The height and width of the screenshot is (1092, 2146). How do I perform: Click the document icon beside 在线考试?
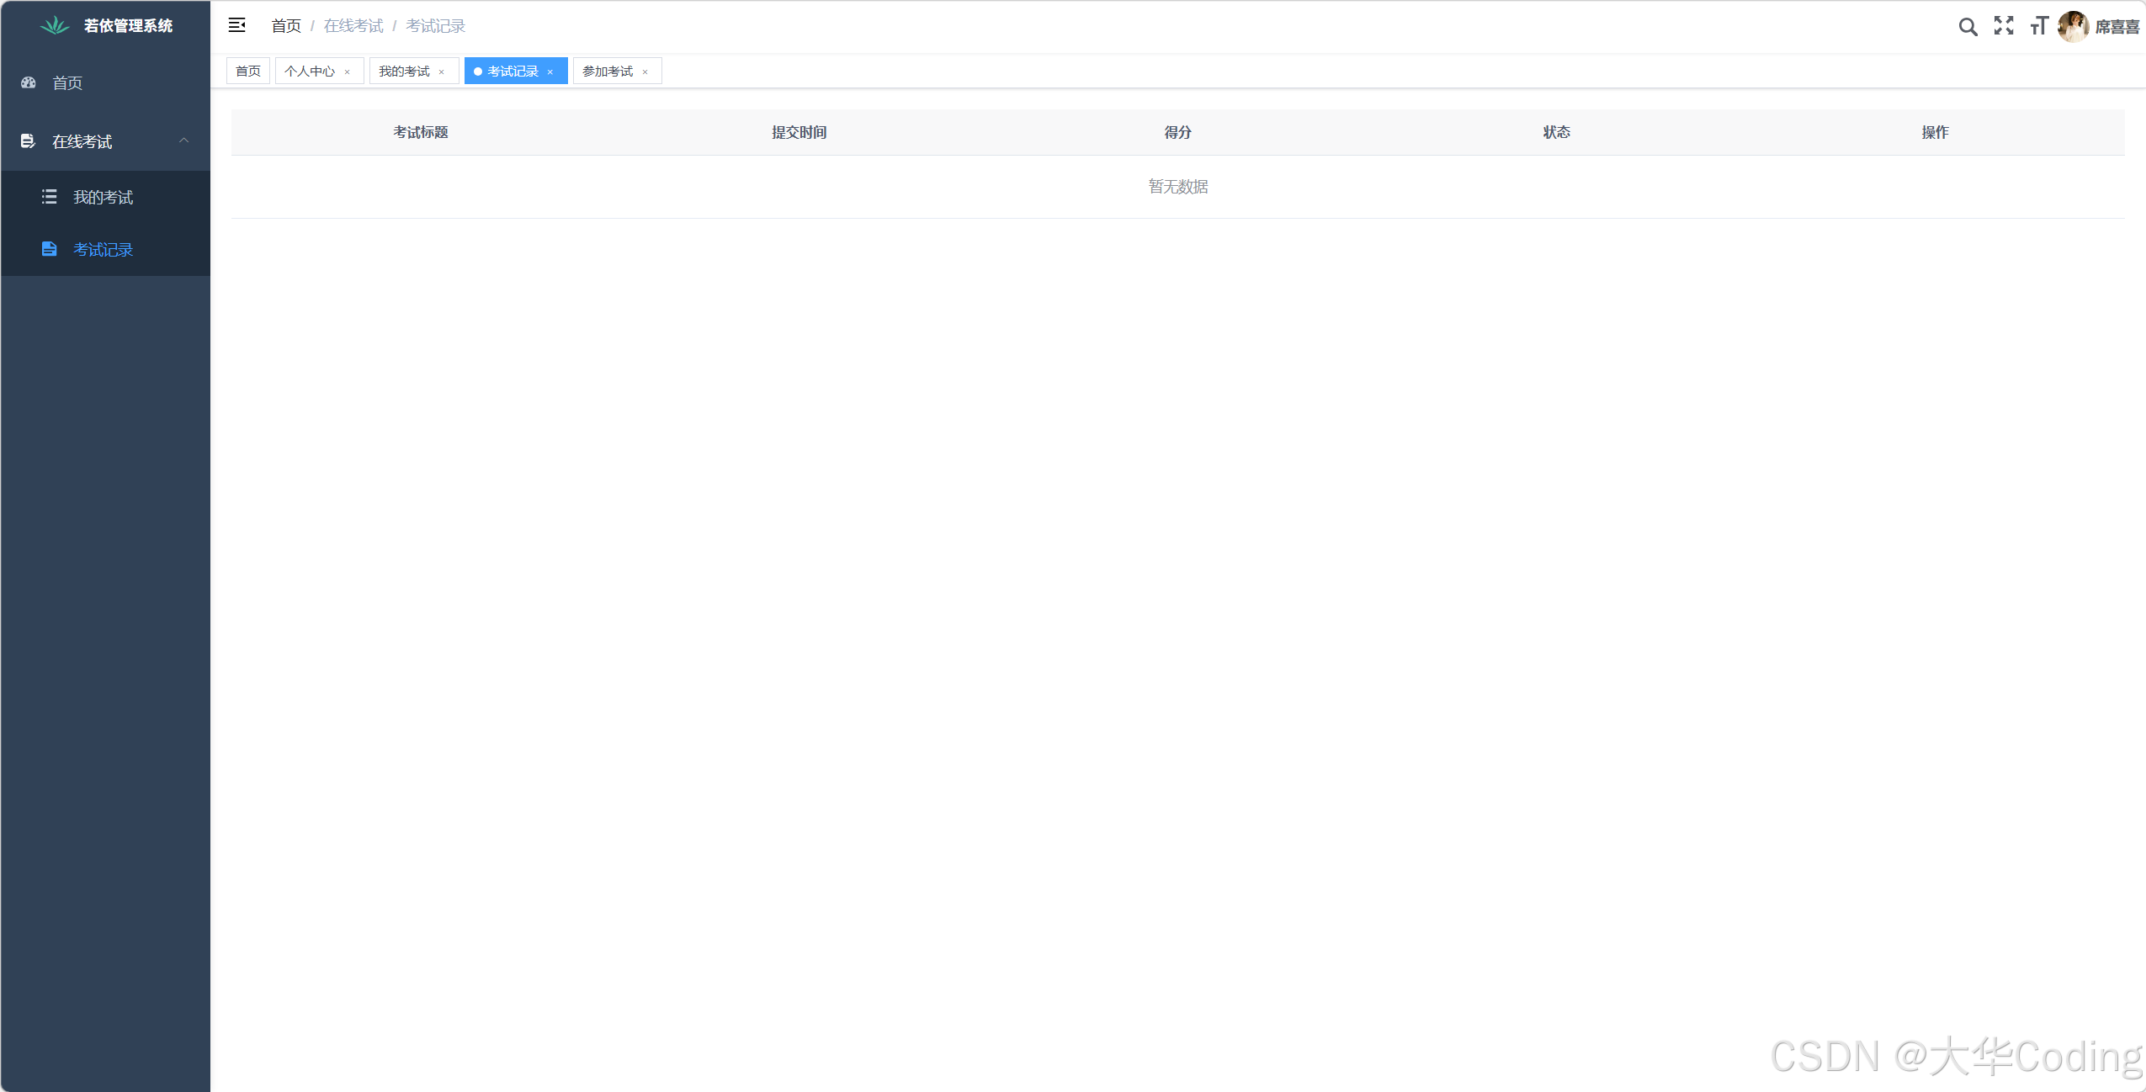pos(28,141)
